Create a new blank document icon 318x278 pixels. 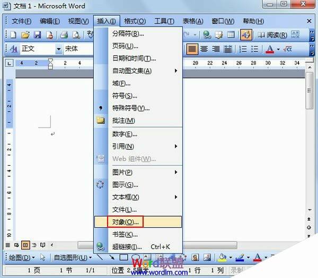13,35
